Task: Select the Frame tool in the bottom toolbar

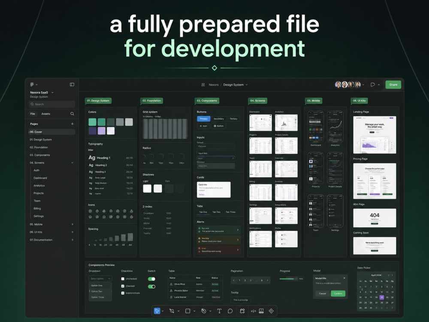Action: coord(172,311)
